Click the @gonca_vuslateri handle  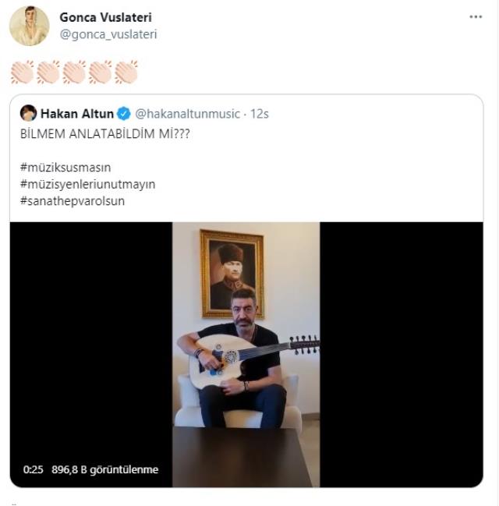tap(108, 34)
